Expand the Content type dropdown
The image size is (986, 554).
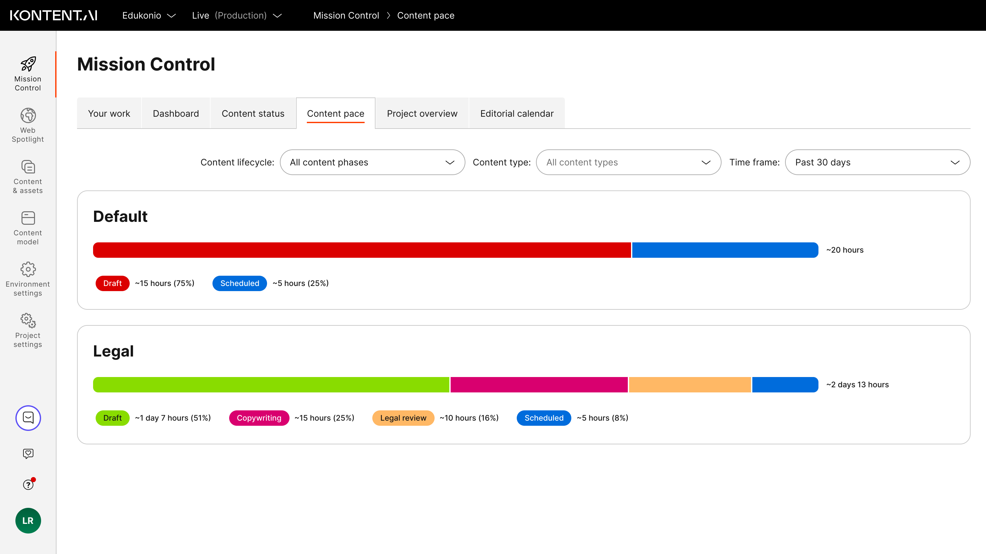(628, 163)
